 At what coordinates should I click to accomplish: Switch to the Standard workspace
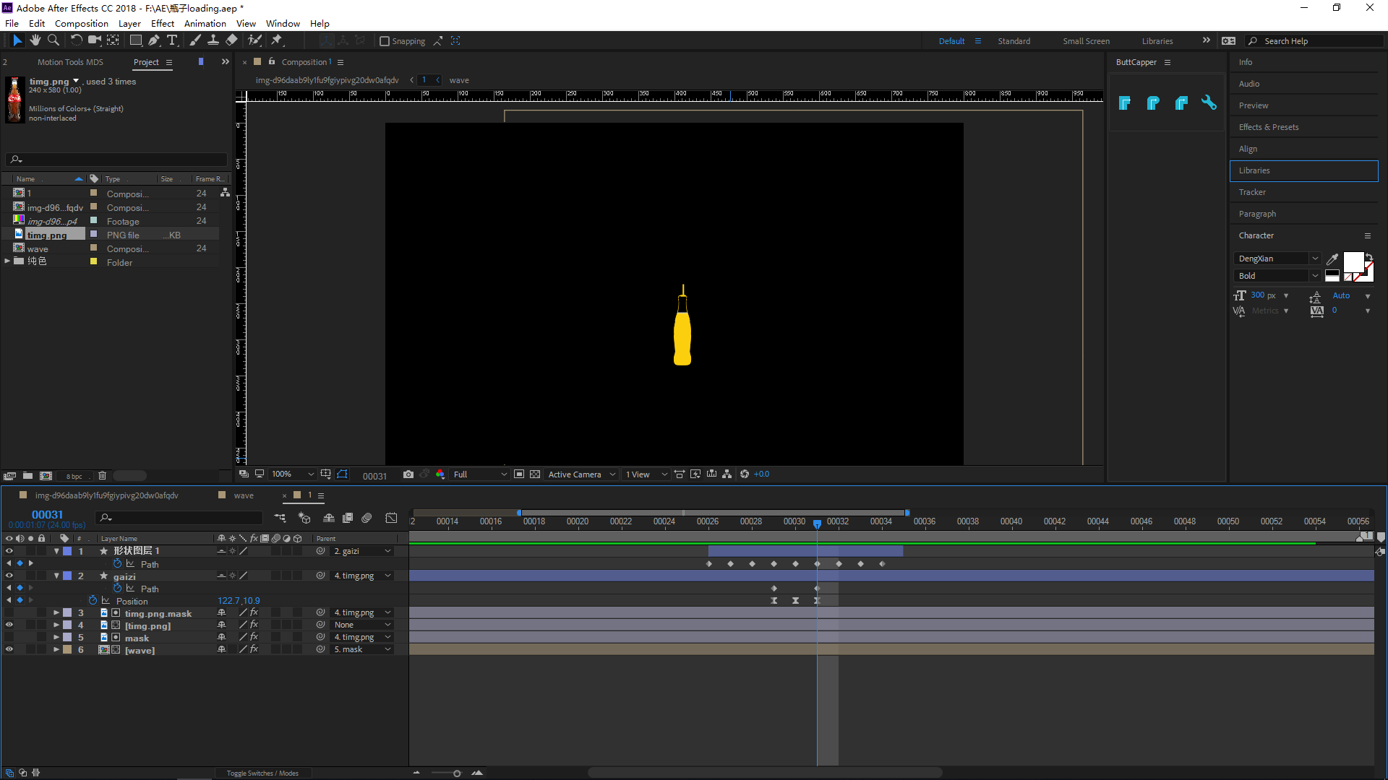[1014, 41]
